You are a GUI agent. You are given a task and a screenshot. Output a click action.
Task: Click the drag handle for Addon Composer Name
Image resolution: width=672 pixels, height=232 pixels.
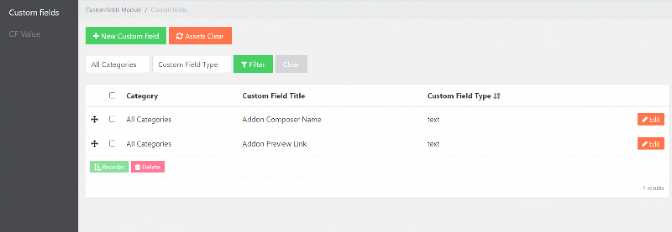pos(94,119)
